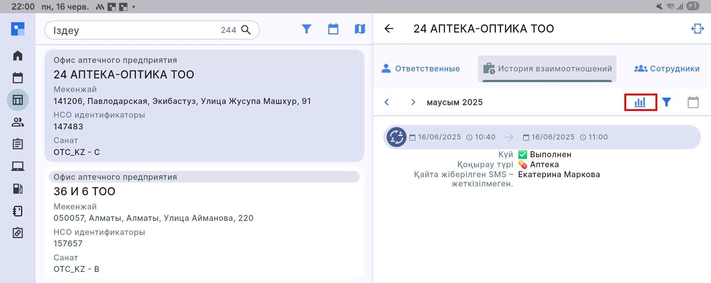This screenshot has height=283, width=711.
Task: Open the calendar section in left sidebar
Action: click(18, 78)
